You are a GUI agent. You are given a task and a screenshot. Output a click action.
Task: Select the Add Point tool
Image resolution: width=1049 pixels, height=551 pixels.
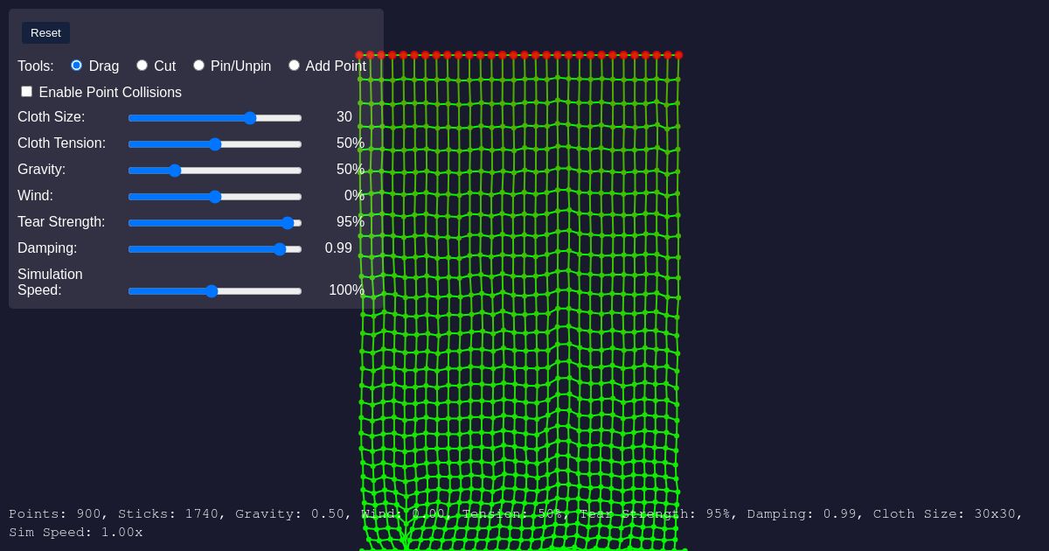click(294, 66)
